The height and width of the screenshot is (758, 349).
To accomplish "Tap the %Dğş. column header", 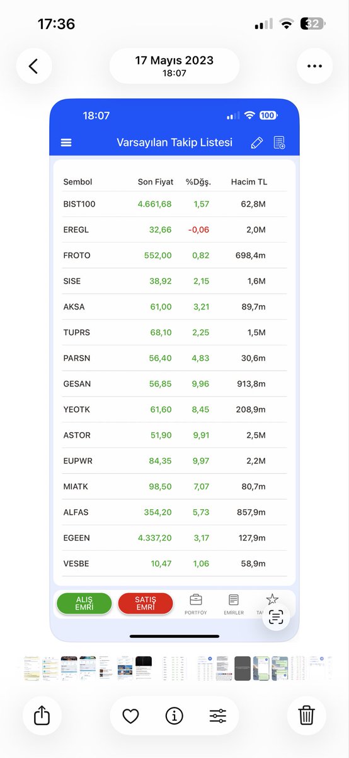I will (198, 182).
